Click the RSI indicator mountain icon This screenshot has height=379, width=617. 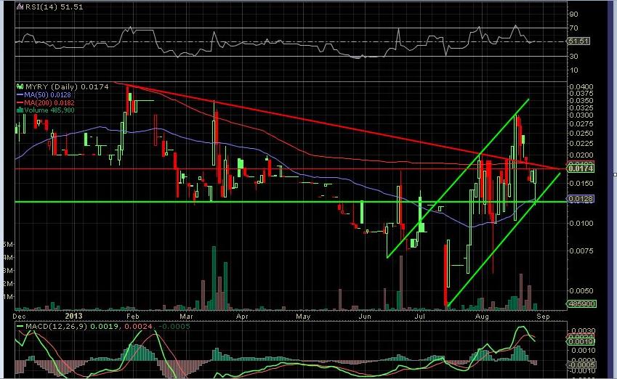pyautogui.click(x=20, y=7)
